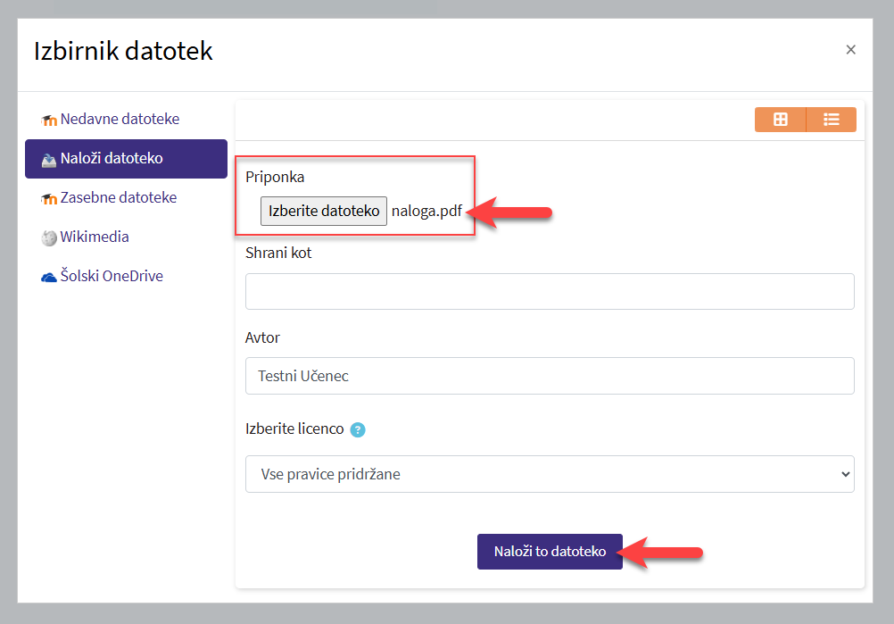
Task: Click the Zasebne datoteke Moodle icon
Action: pos(49,198)
